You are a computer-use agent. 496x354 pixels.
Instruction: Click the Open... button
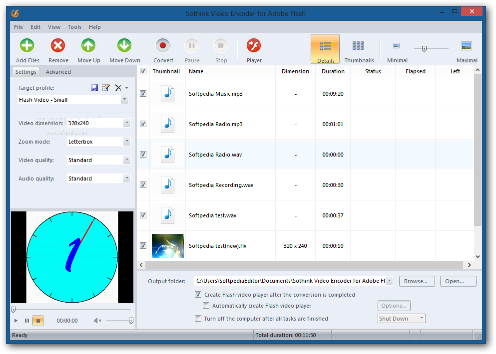pyautogui.click(x=458, y=281)
